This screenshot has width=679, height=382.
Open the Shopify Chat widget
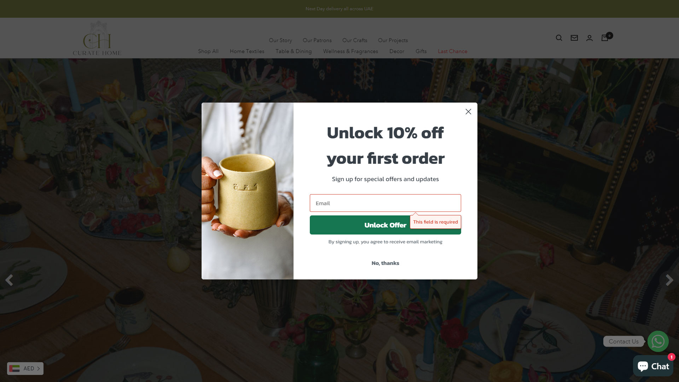pos(653,366)
